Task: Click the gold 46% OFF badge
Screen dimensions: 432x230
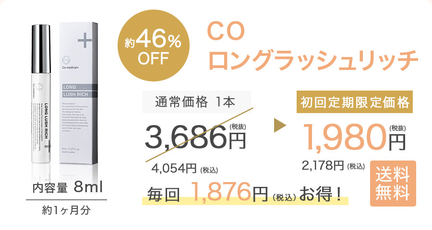Action: pyautogui.click(x=154, y=46)
